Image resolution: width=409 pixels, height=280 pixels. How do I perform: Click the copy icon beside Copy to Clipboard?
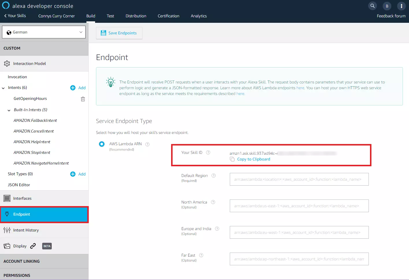(x=232, y=159)
